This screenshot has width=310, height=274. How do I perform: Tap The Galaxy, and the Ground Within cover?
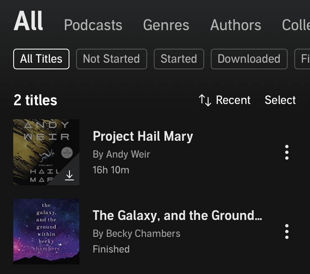pyautogui.click(x=46, y=231)
